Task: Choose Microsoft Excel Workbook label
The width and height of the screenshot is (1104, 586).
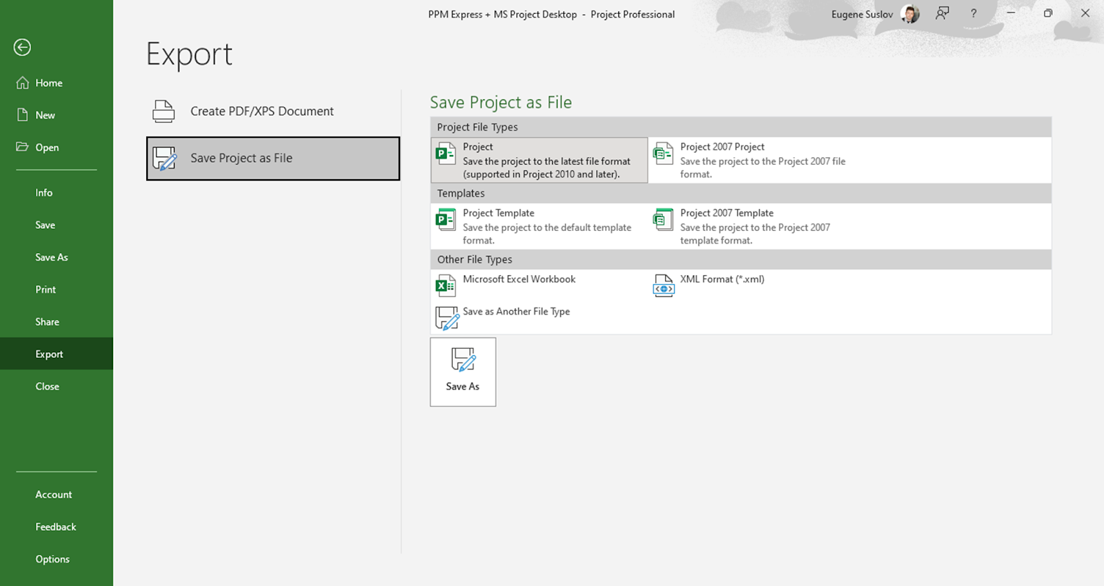Action: [519, 279]
